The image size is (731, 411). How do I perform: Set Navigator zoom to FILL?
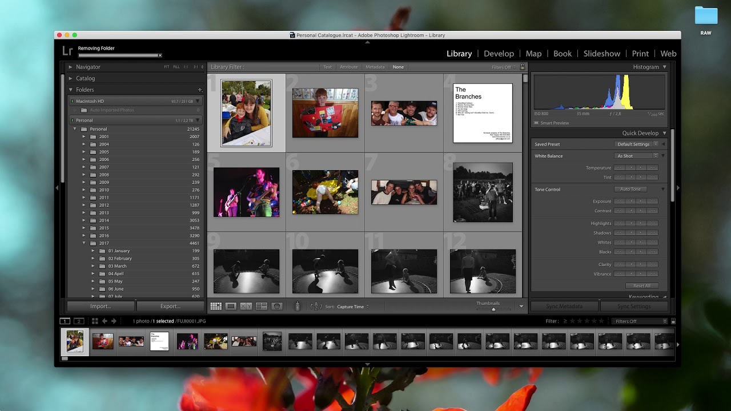pyautogui.click(x=176, y=67)
